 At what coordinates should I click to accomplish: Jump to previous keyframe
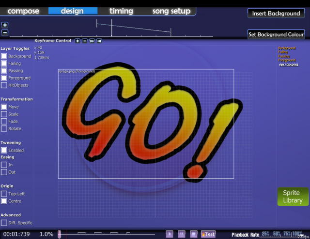point(92,41)
